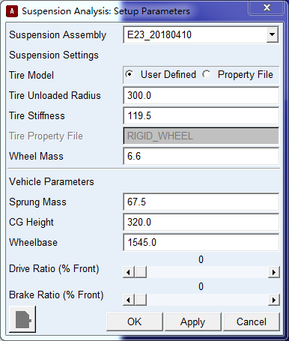Click the Brake Ratio (% Front) label
Image resolution: width=289 pixels, height=341 pixels.
(56, 295)
